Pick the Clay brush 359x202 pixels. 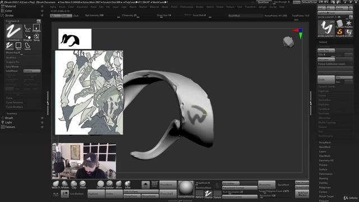(73, 185)
